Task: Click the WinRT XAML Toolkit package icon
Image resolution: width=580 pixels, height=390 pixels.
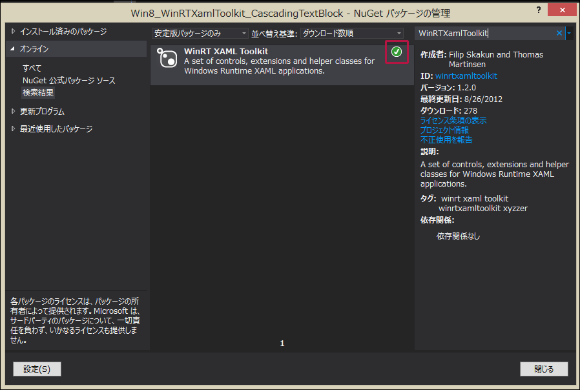Action: point(167,57)
